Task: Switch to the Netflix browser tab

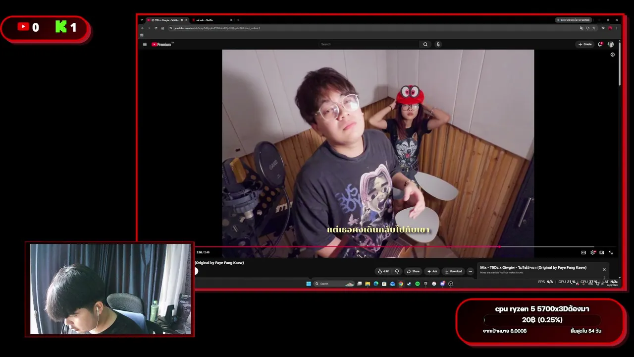Action: (212, 20)
